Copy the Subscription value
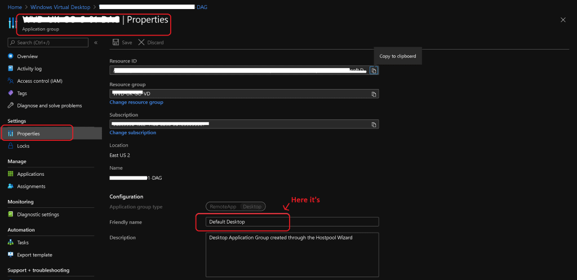Screen dimensions: 577x280 [374, 125]
